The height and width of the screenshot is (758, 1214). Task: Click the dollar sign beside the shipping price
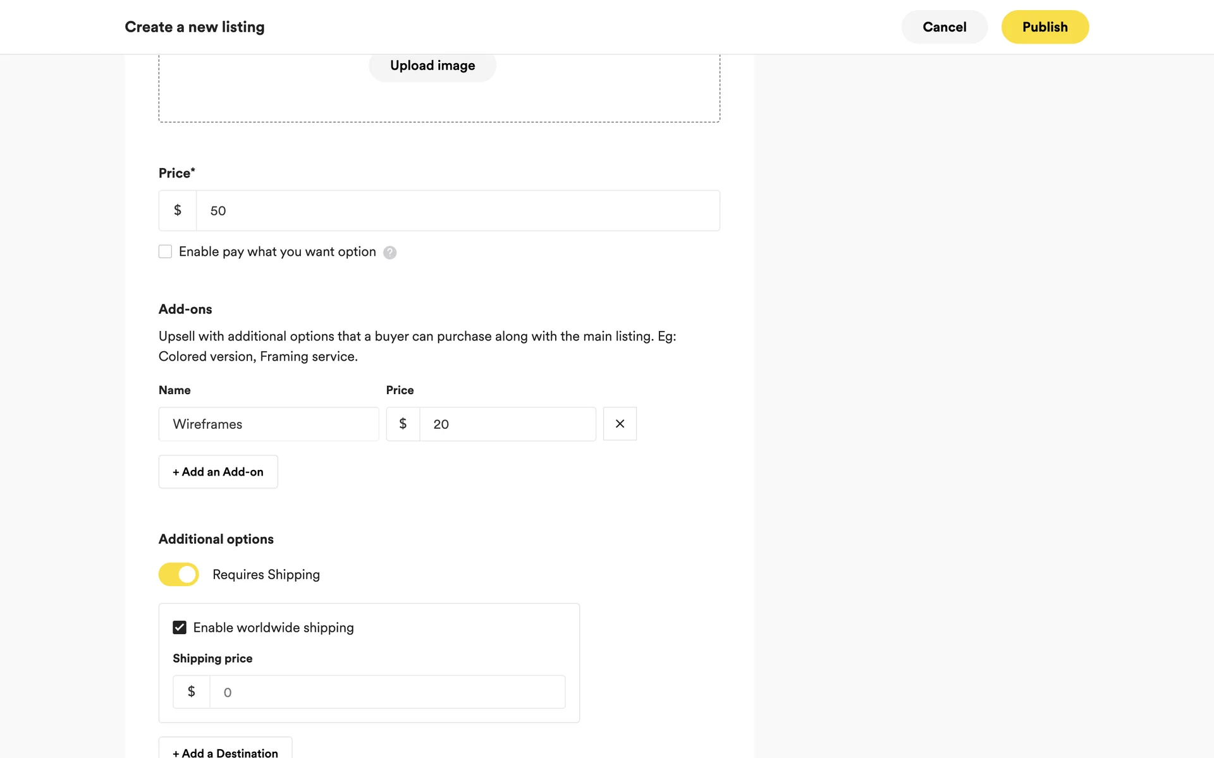pyautogui.click(x=191, y=692)
